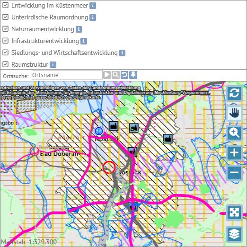Viewport: 247px width, 247px height.
Task: Start place search with play arrow button
Action: point(107,75)
